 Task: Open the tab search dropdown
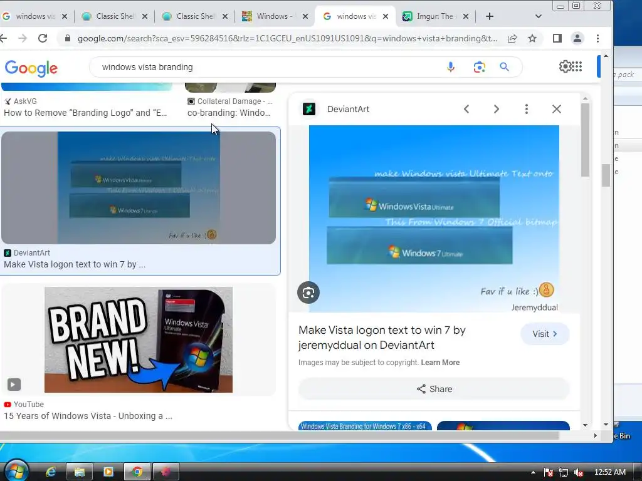(539, 16)
